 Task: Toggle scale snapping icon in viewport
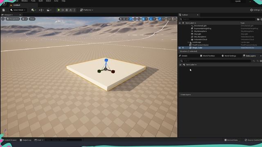159,19
